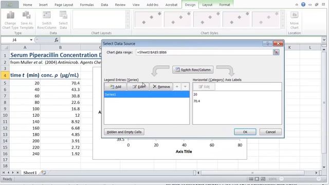The image size is (329, 185).
Task: Select Series1 in legend entries list
Action: tap(147, 95)
